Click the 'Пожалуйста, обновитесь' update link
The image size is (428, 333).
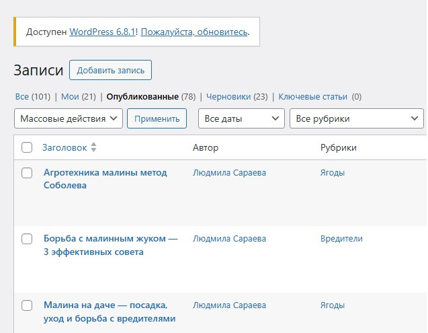[x=194, y=32]
